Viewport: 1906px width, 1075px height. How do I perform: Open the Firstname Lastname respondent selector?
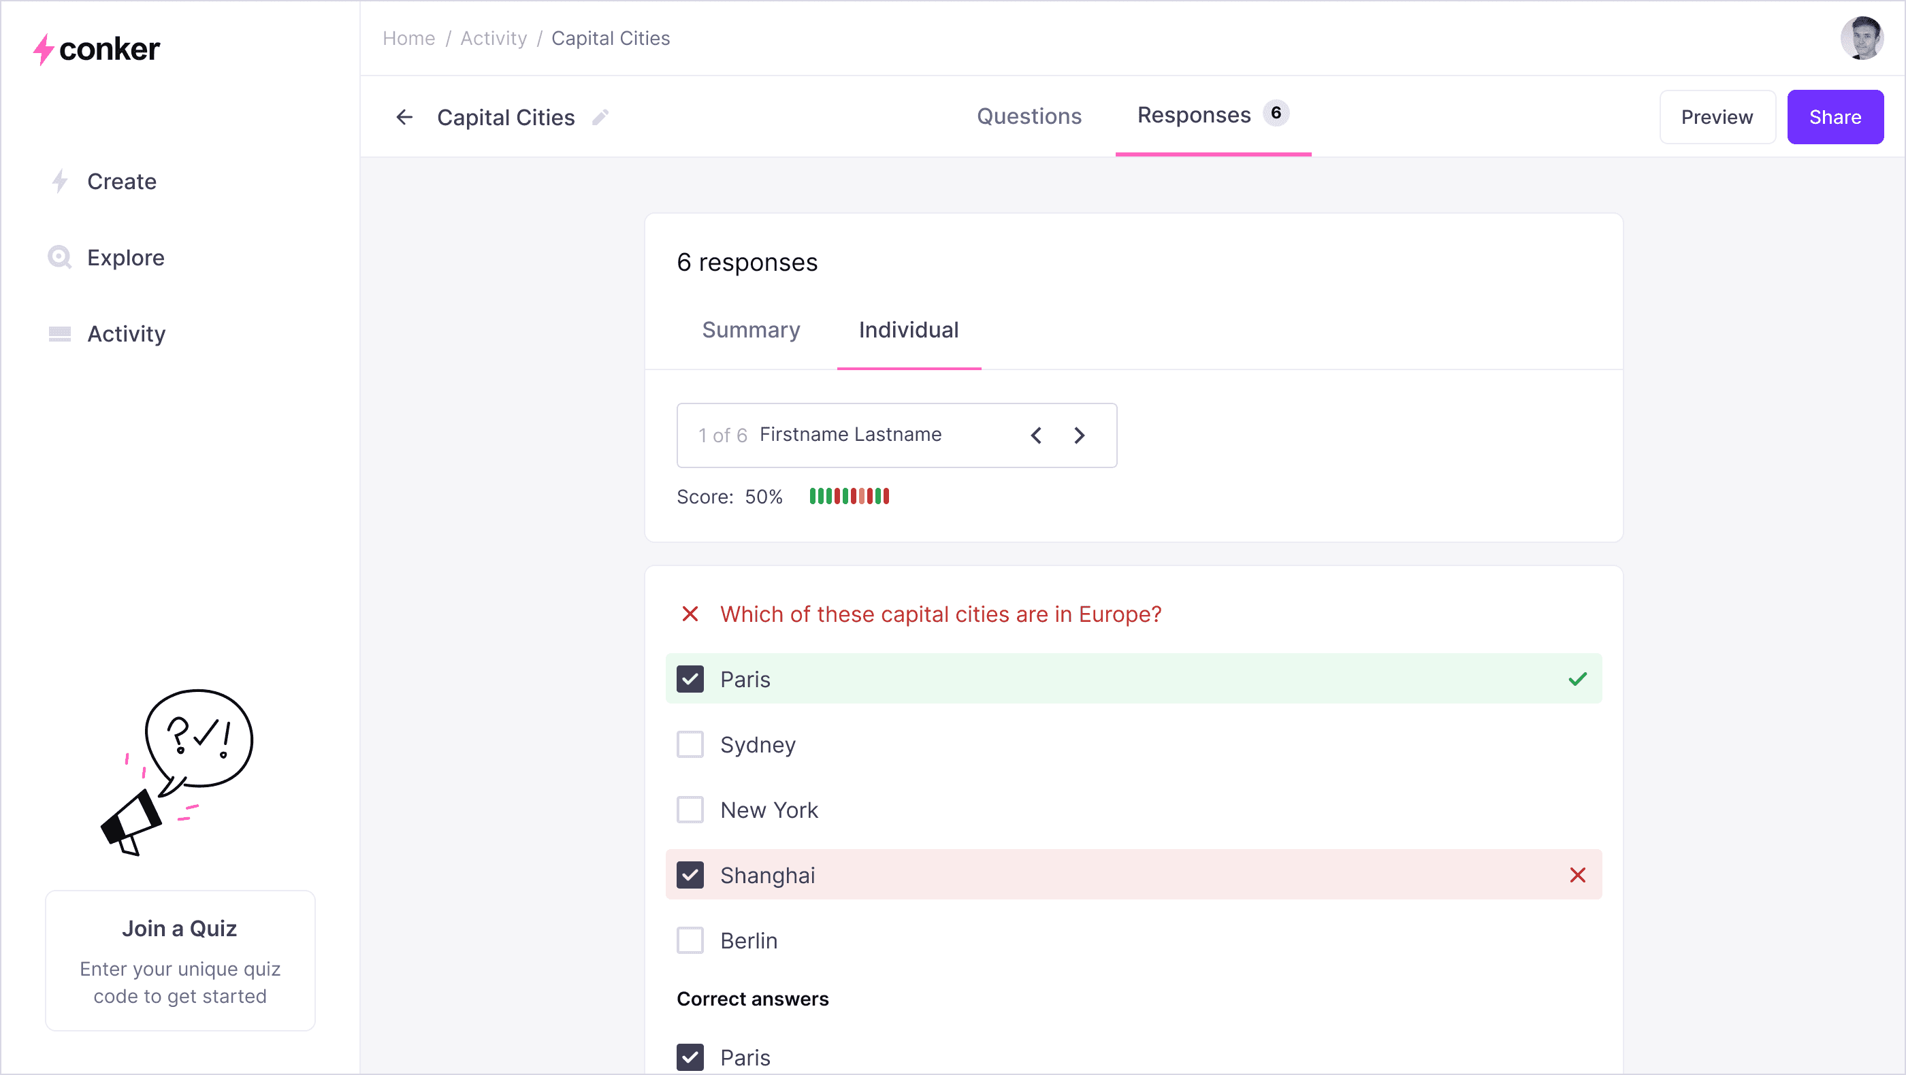point(850,435)
